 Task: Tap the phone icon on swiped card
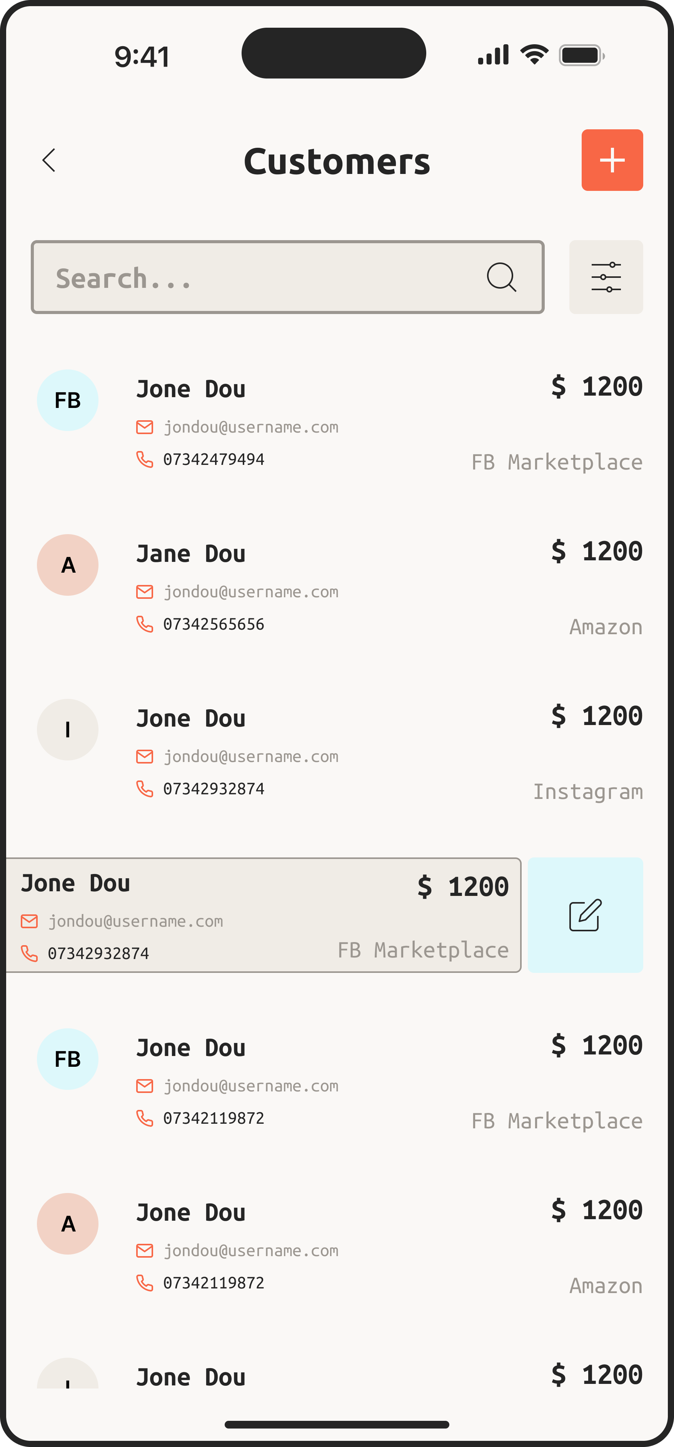coord(29,953)
